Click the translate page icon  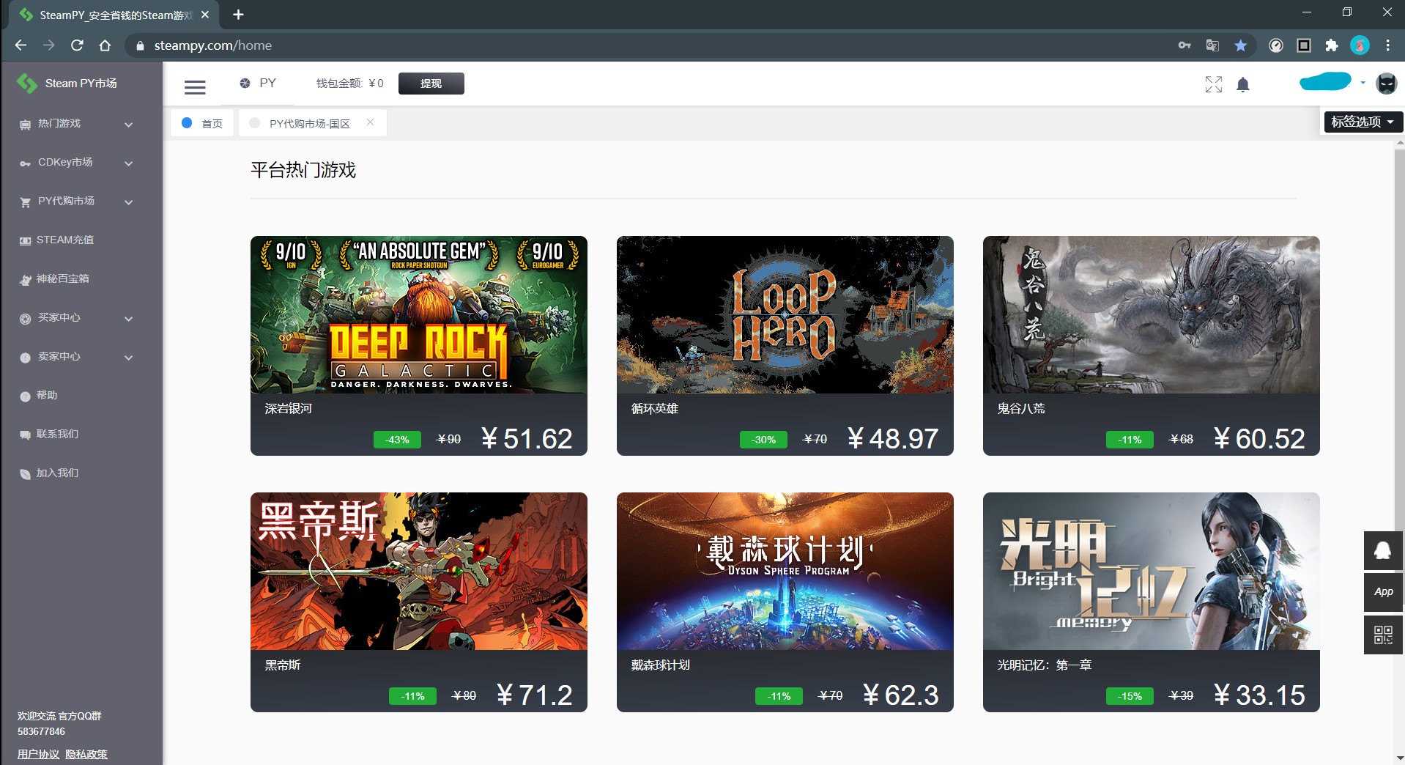coord(1212,45)
